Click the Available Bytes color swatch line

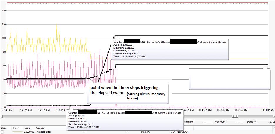17,132
